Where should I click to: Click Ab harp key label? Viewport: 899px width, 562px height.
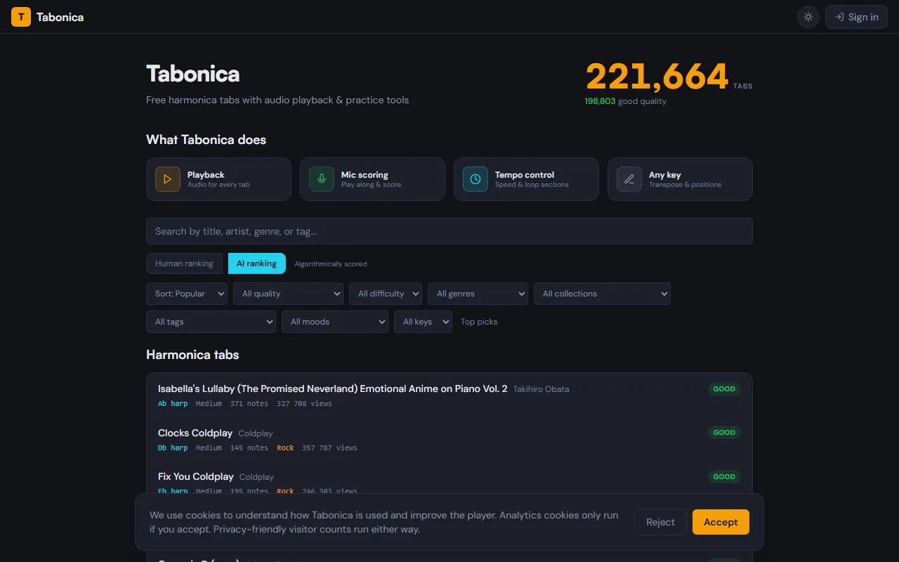[173, 403]
